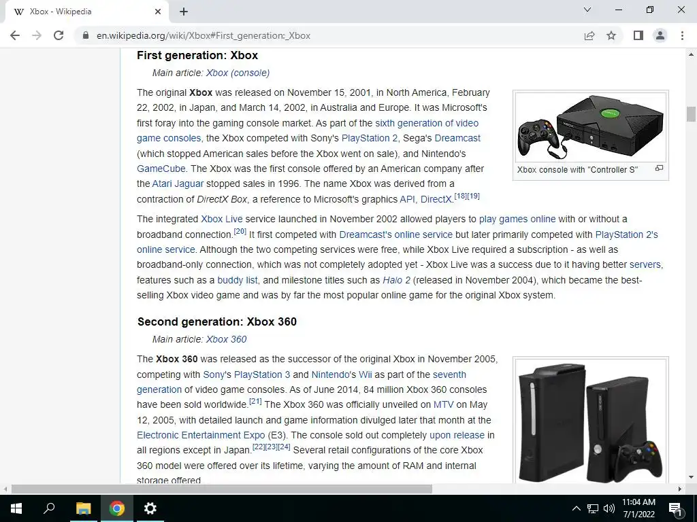This screenshot has width=697, height=522.
Task: Open the Xbox 360 main article link
Action: click(x=226, y=339)
